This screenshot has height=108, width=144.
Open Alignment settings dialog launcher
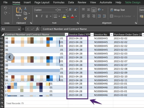136,23
